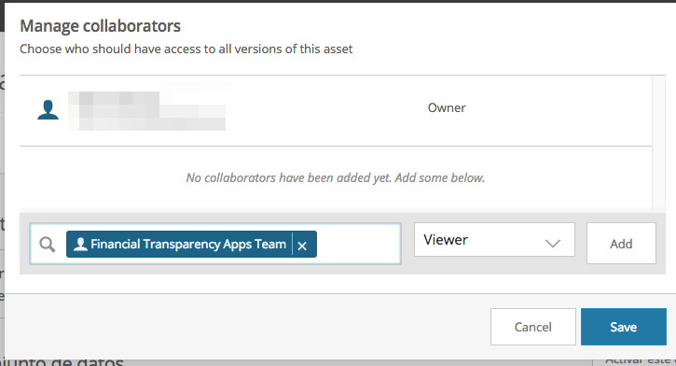Click the Owner role label
Image resolution: width=676 pixels, height=366 pixels.
pyautogui.click(x=447, y=107)
